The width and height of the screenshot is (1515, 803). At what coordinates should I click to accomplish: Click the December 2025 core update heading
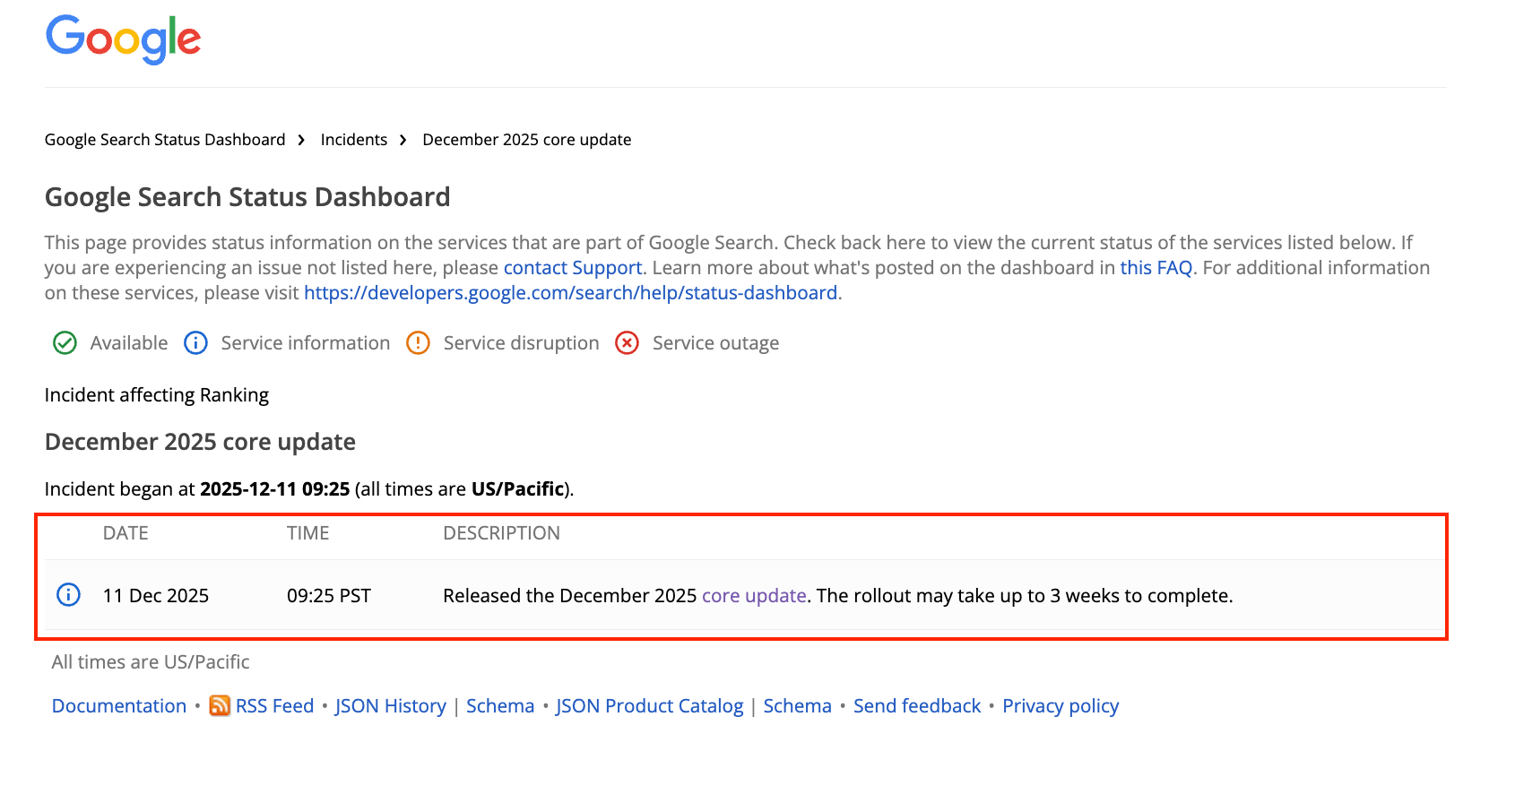[200, 442]
